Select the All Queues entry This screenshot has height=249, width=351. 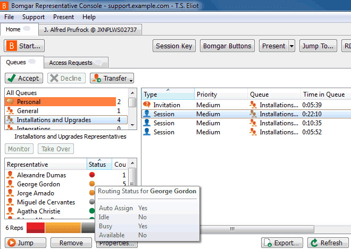[66, 92]
